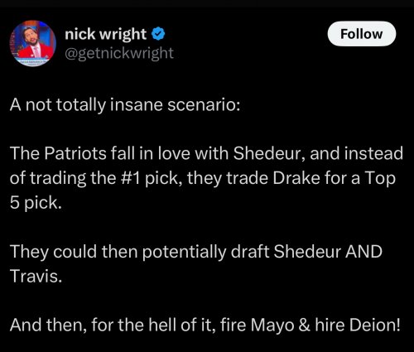Click the 'Travis.' text line
Image resolution: width=414 pixels, height=352 pixels.
(x=36, y=276)
